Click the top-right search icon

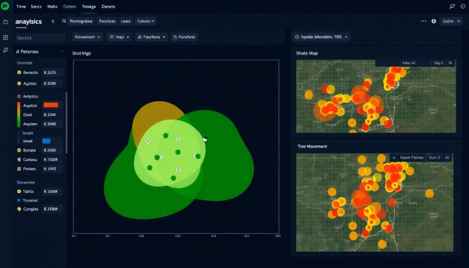tap(453, 6)
